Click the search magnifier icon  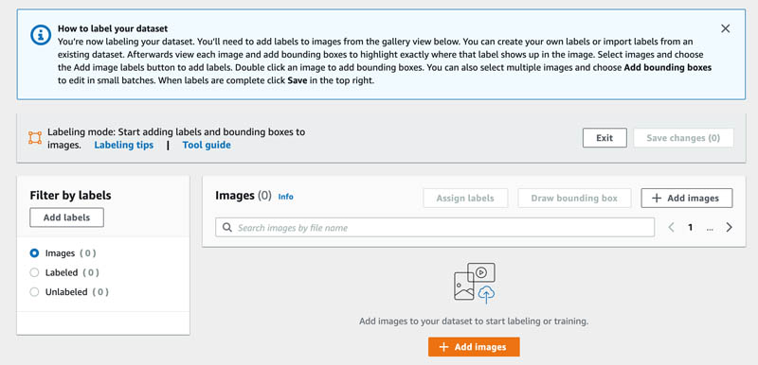coord(226,227)
